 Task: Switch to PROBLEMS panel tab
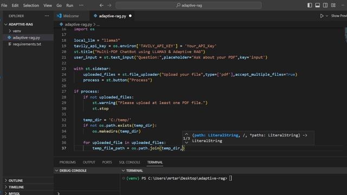67,162
